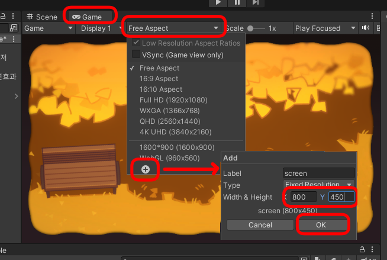Viewport: 387px width, 260px height.
Task: Open the lower panel three-dot menu
Action: pyautogui.click(x=372, y=249)
